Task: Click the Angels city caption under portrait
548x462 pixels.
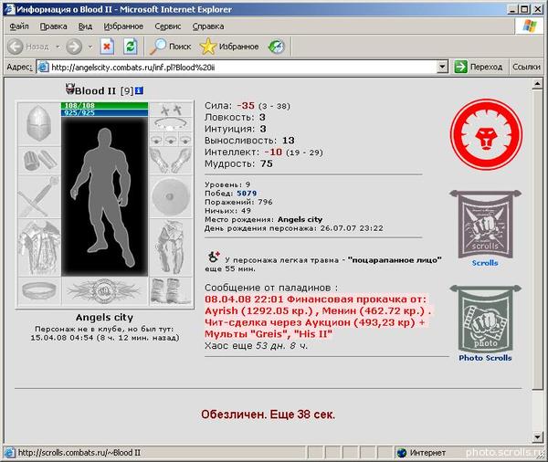Action: click(104, 318)
